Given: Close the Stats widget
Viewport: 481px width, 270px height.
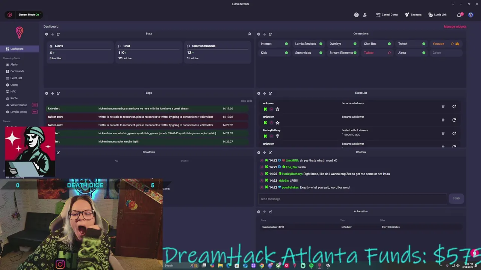Looking at the screenshot, I should [x=47, y=34].
